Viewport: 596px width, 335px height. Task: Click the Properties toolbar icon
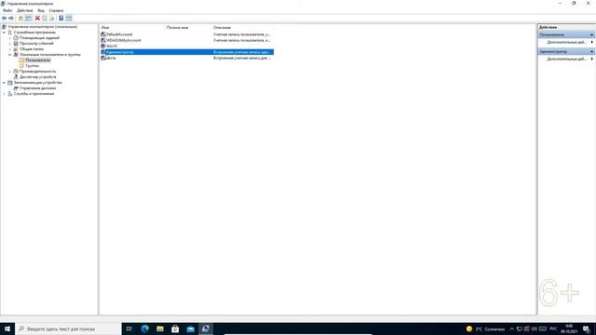45,19
